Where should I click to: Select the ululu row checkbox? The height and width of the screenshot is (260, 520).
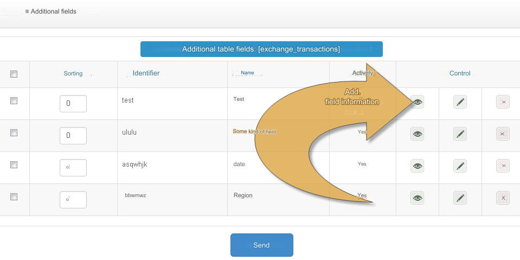tap(14, 133)
